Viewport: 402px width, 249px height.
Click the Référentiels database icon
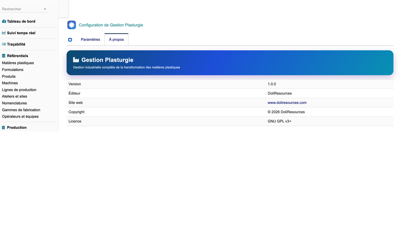[4, 56]
